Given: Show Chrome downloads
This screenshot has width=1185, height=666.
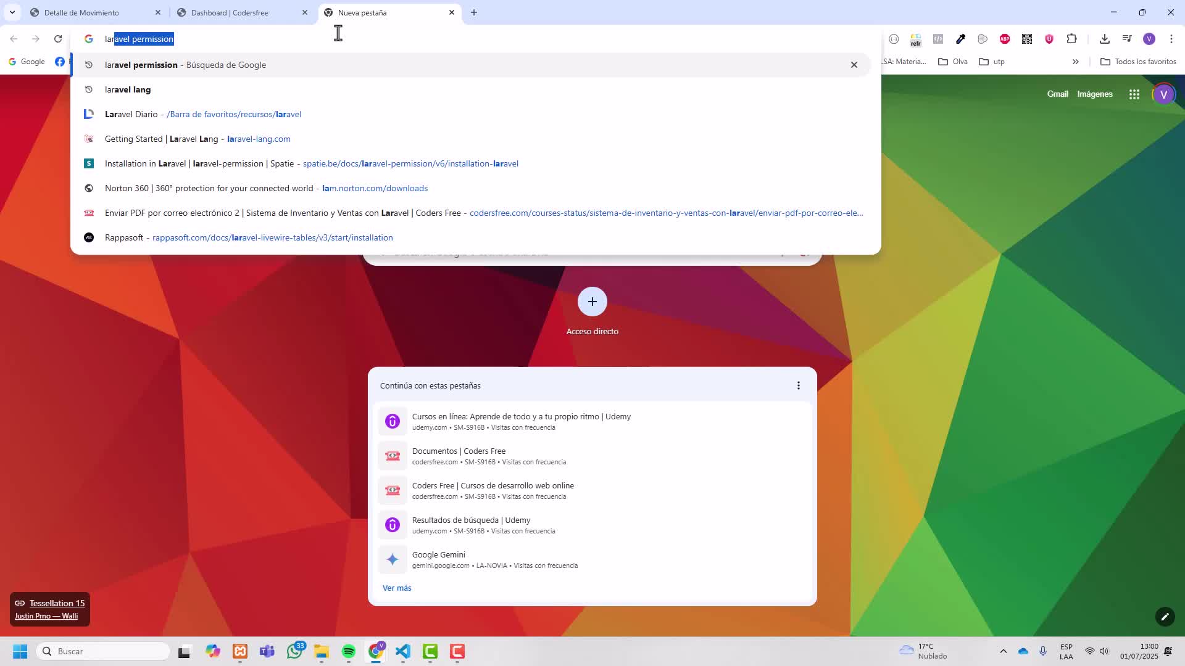Looking at the screenshot, I should [1105, 39].
